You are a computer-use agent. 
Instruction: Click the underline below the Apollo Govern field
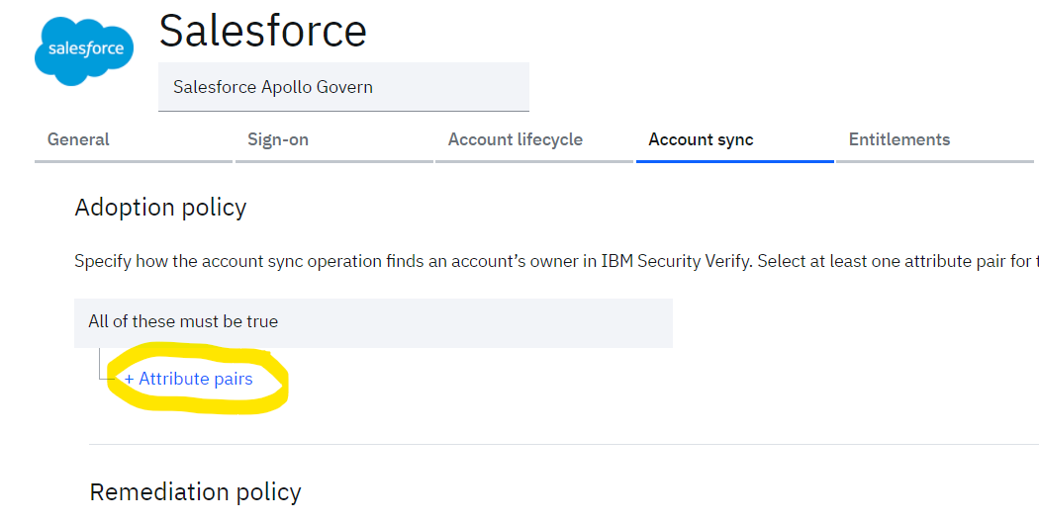click(343, 111)
